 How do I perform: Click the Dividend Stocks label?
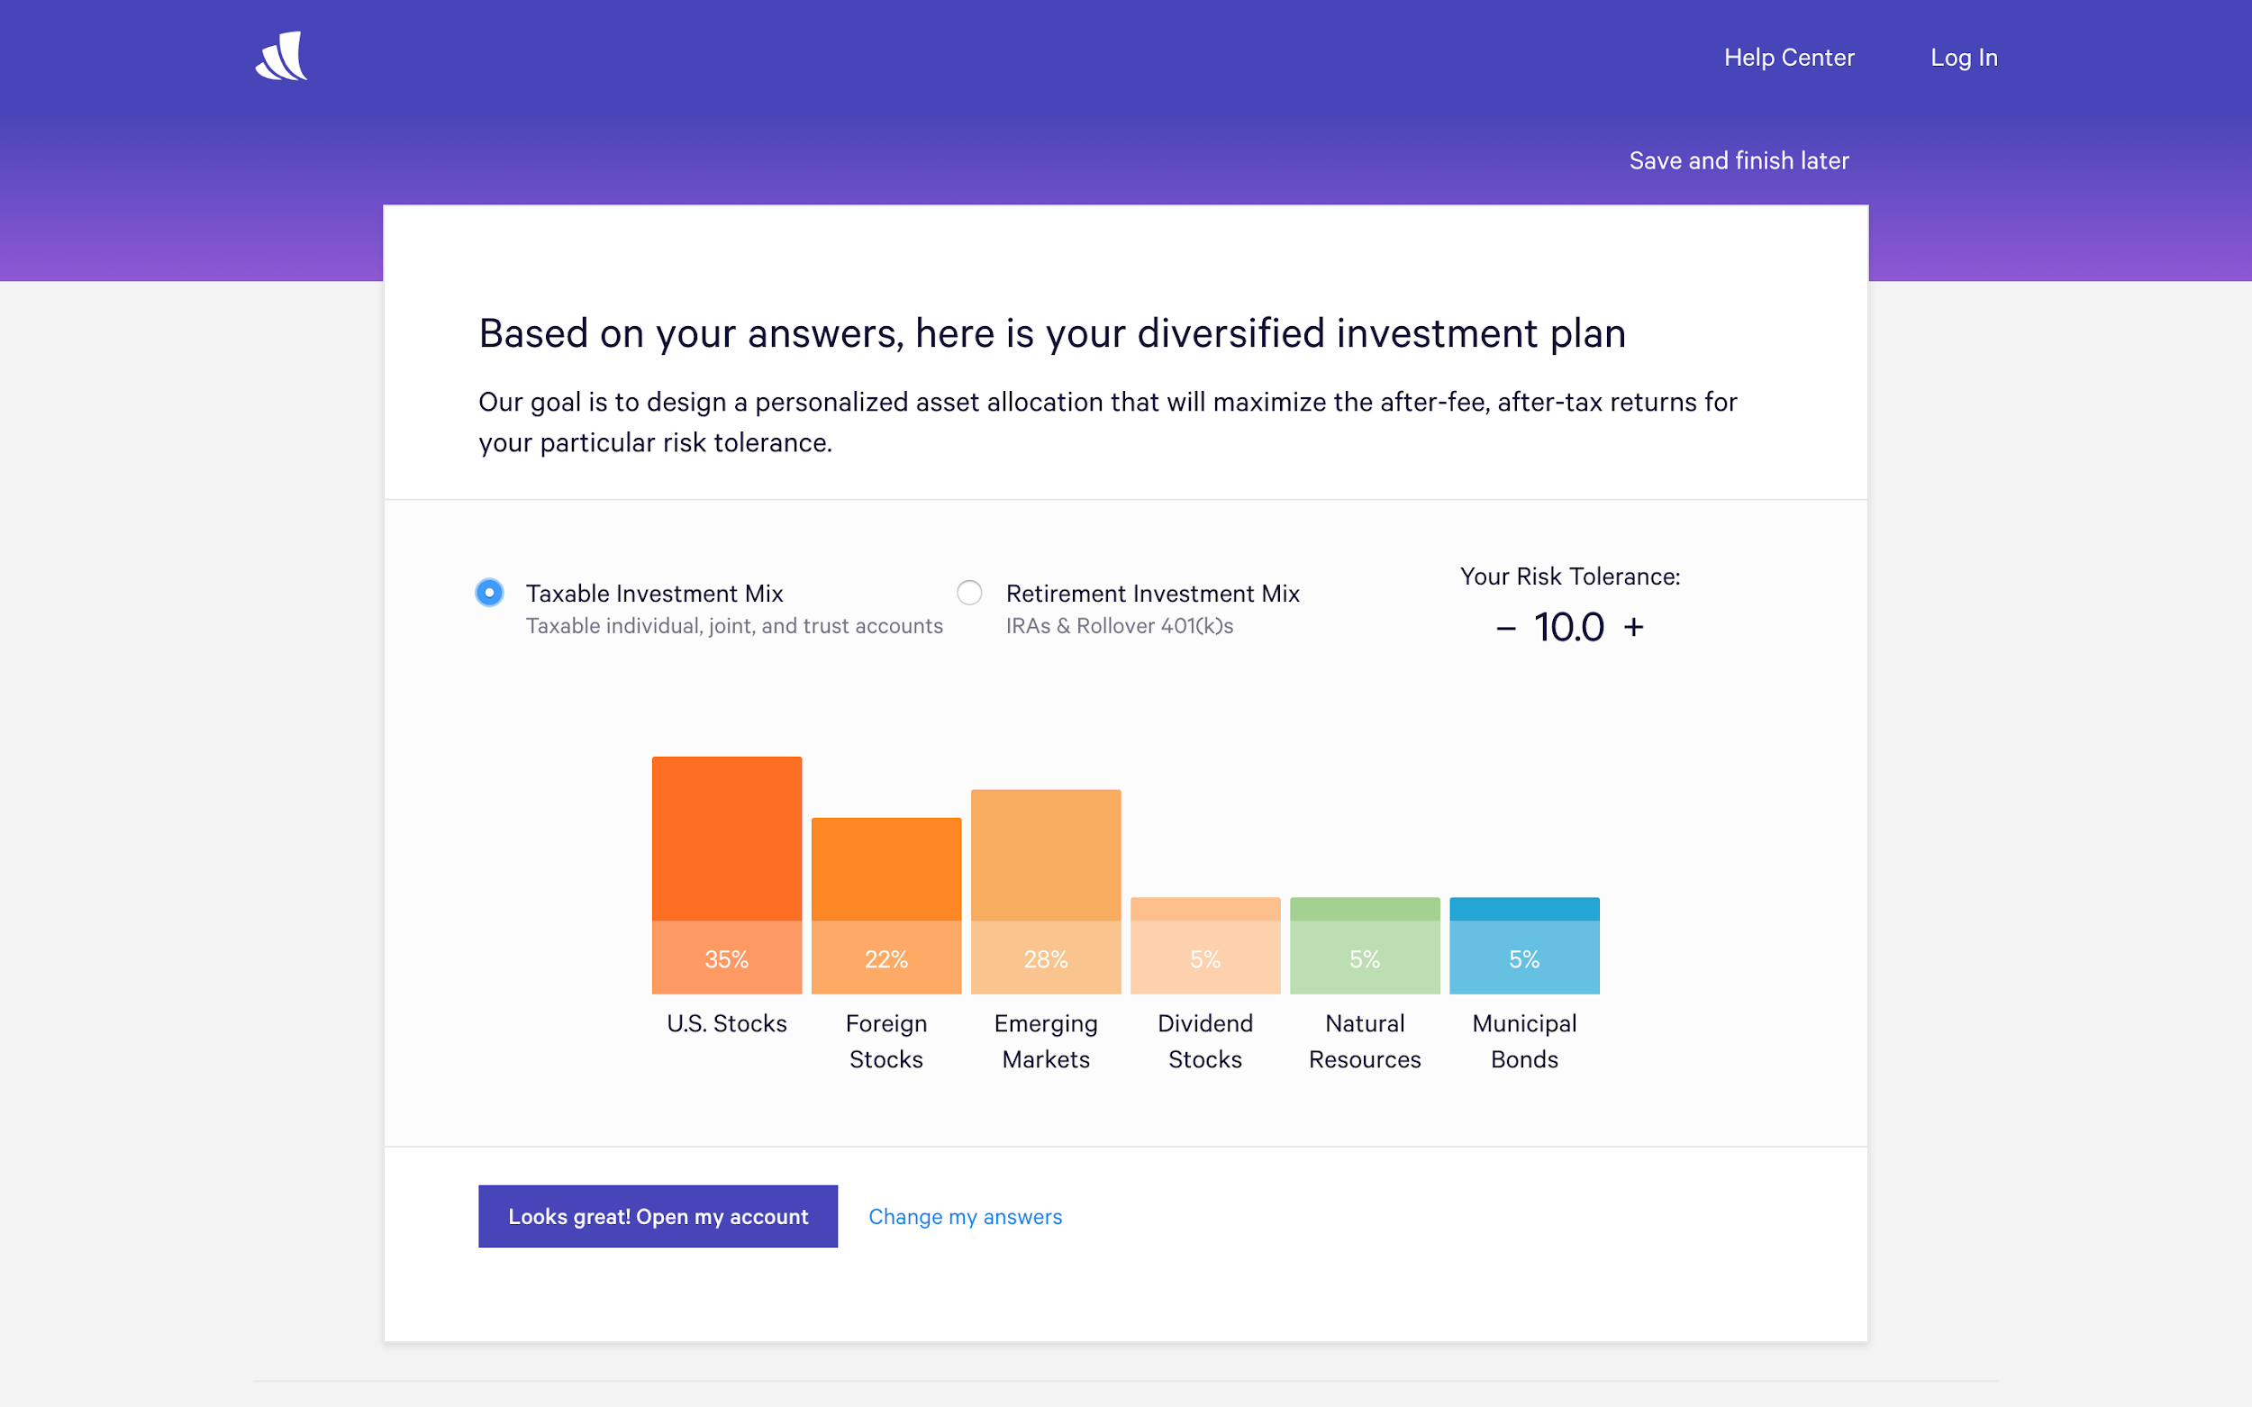point(1205,1041)
